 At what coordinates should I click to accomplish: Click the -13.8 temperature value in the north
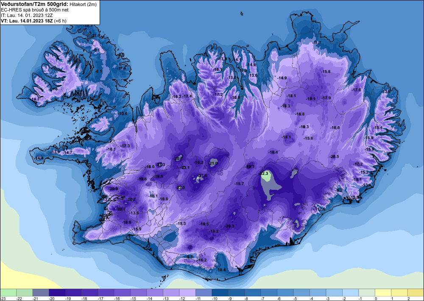232,77
